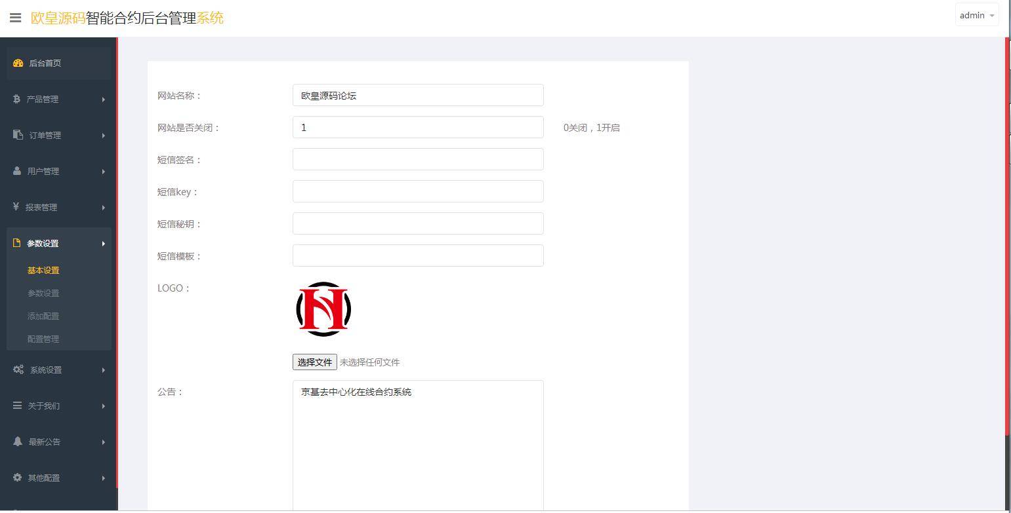Click the document icon beside 参数设置
This screenshot has width=1011, height=513.
point(18,243)
